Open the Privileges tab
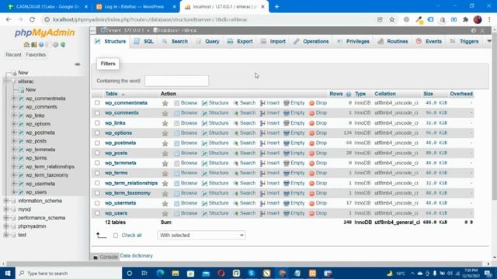Viewport: 497px width, 279px height. 353,41
